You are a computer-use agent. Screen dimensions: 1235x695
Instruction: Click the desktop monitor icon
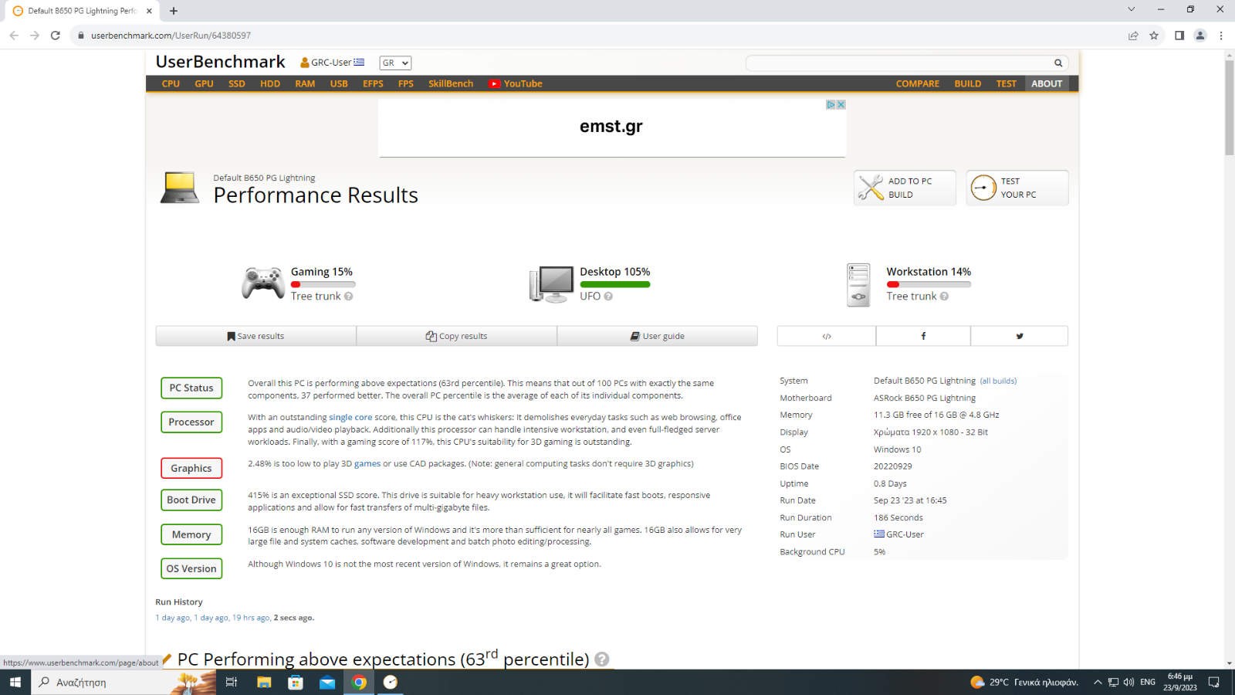[x=552, y=284]
